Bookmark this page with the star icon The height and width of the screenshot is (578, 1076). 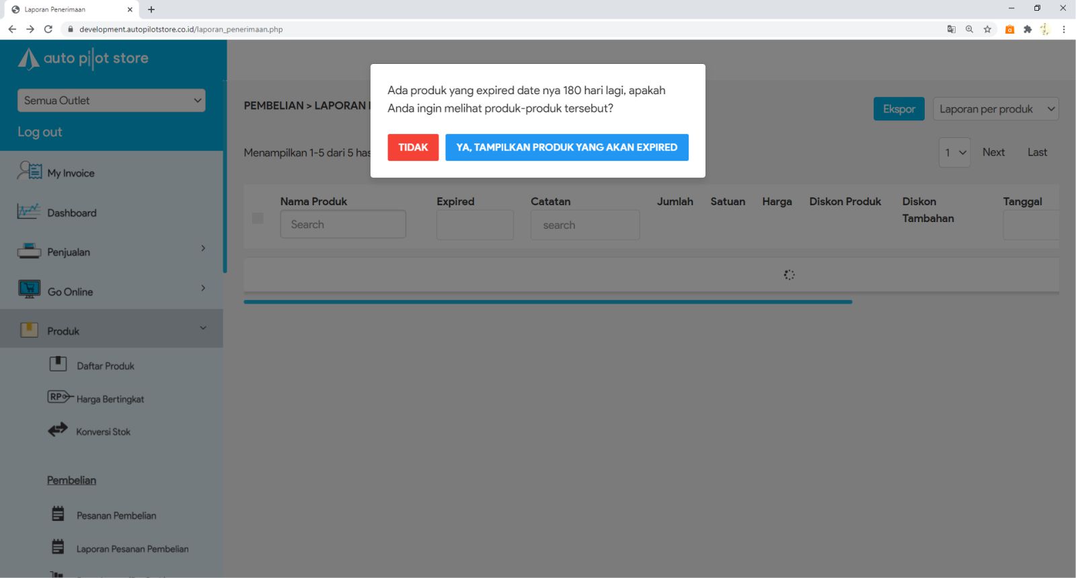(x=987, y=29)
